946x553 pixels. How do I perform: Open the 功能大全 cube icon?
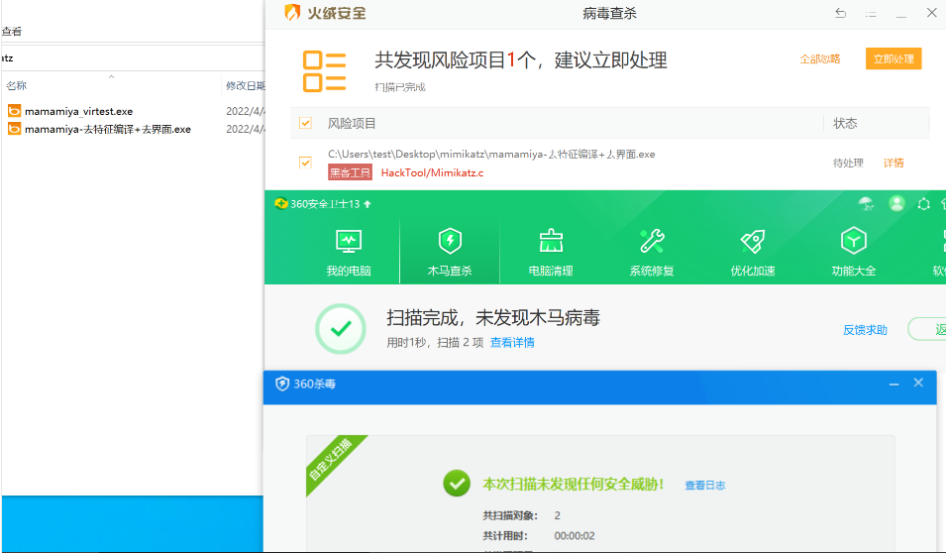click(x=853, y=240)
